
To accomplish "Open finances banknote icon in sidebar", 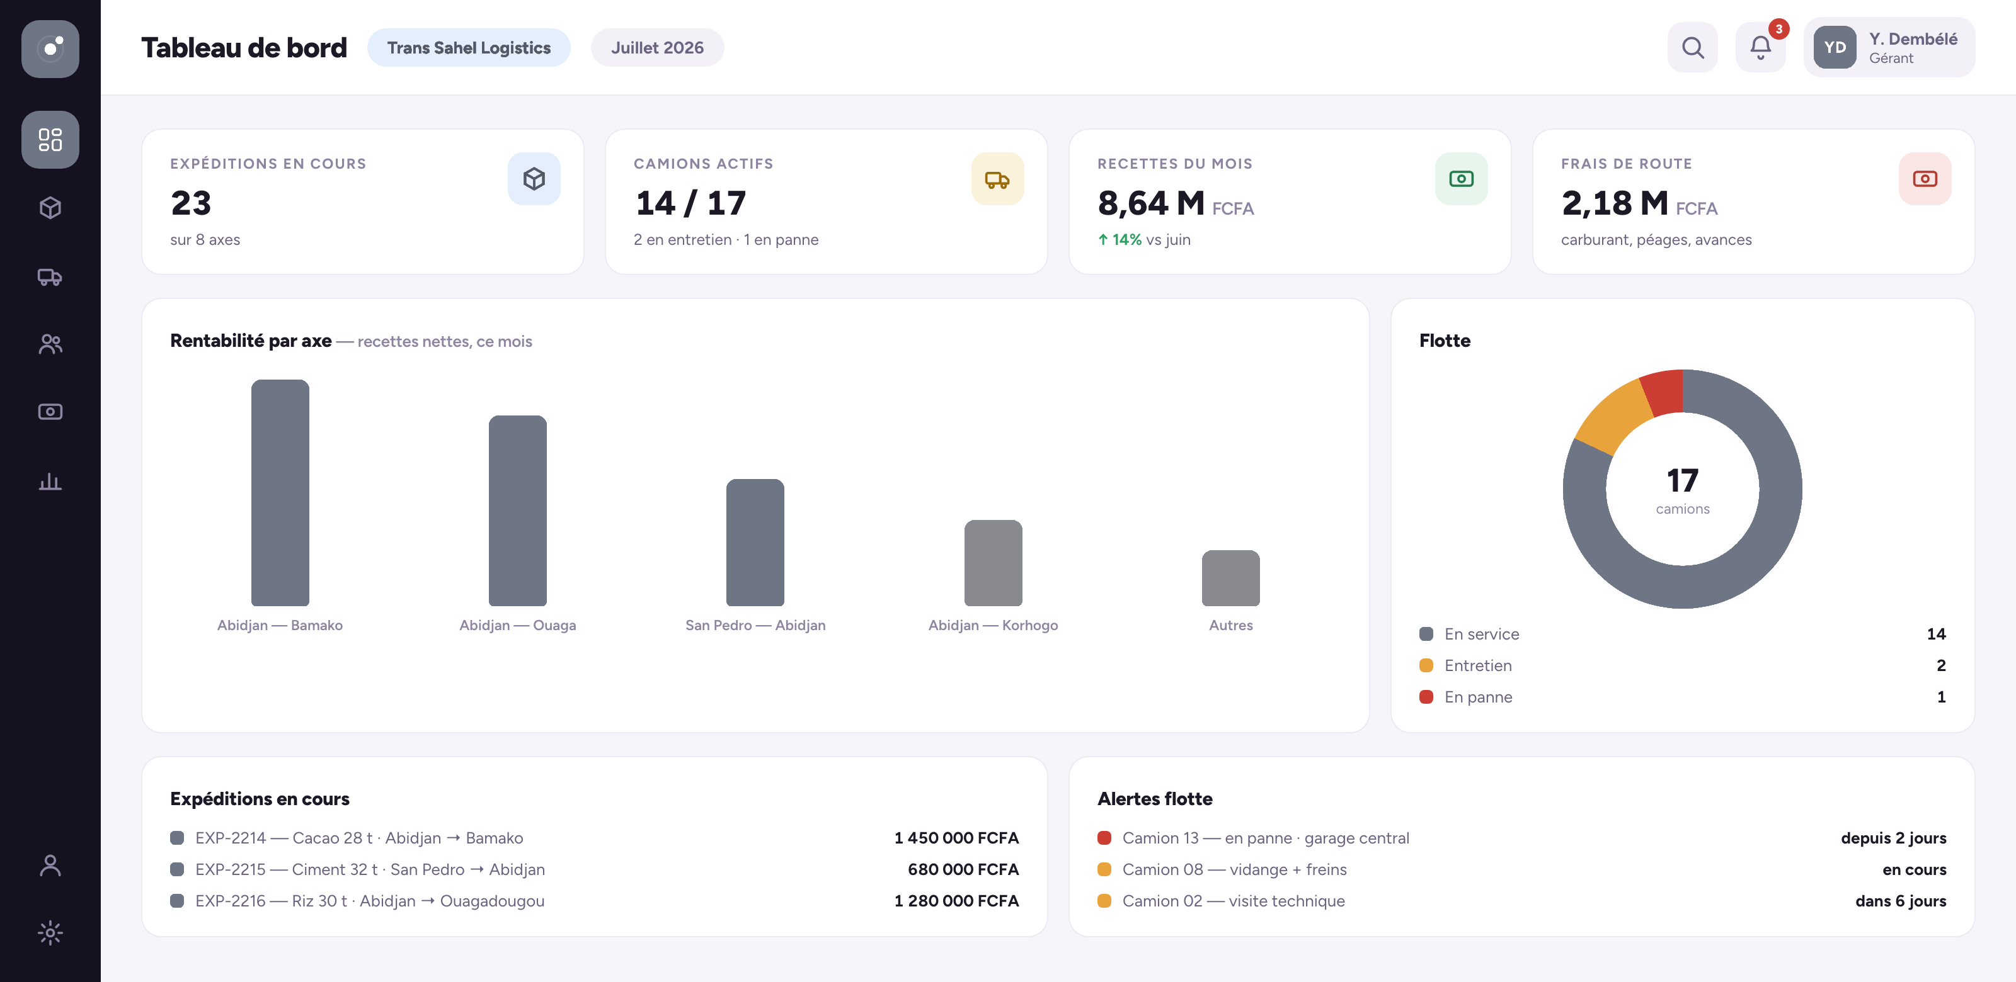I will [x=50, y=412].
